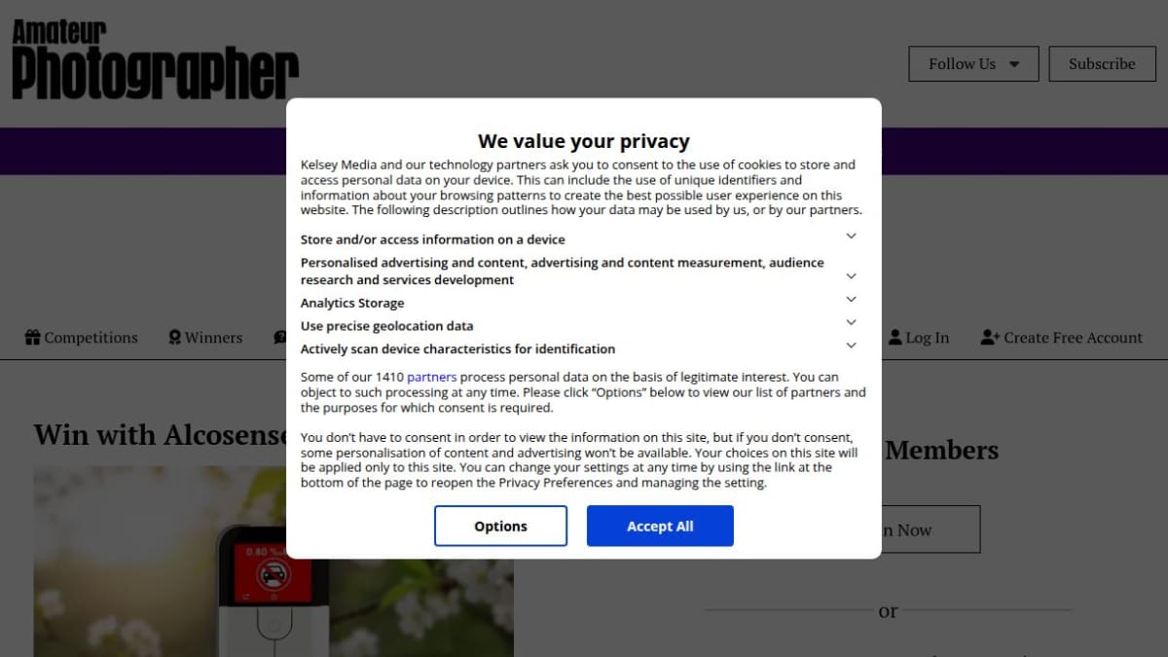The image size is (1168, 657).
Task: Click the Create Free Account user-plus icon
Action: (990, 337)
